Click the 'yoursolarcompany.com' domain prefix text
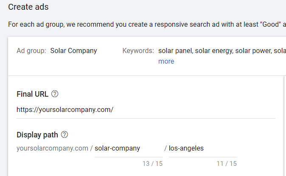Screen dimensions: 286x176 pyautogui.click(x=52, y=148)
